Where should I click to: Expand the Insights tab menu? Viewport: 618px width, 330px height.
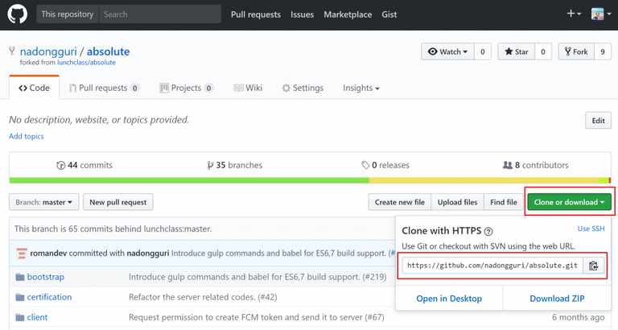click(x=360, y=88)
